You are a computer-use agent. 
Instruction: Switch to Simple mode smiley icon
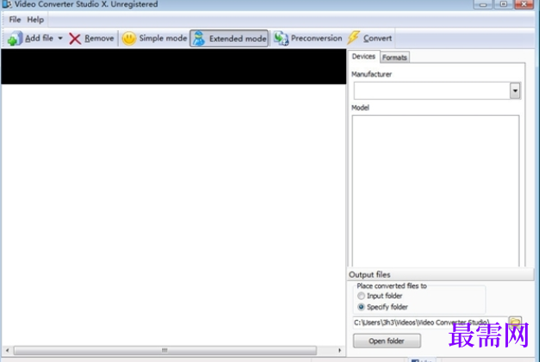[x=129, y=39]
